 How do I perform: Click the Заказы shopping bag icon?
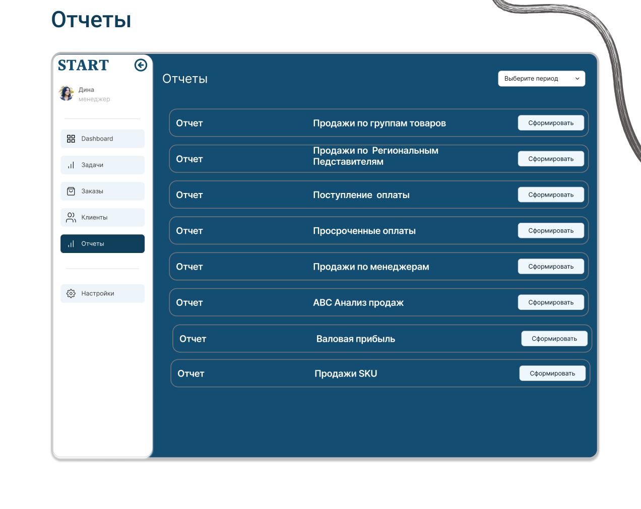(x=71, y=191)
